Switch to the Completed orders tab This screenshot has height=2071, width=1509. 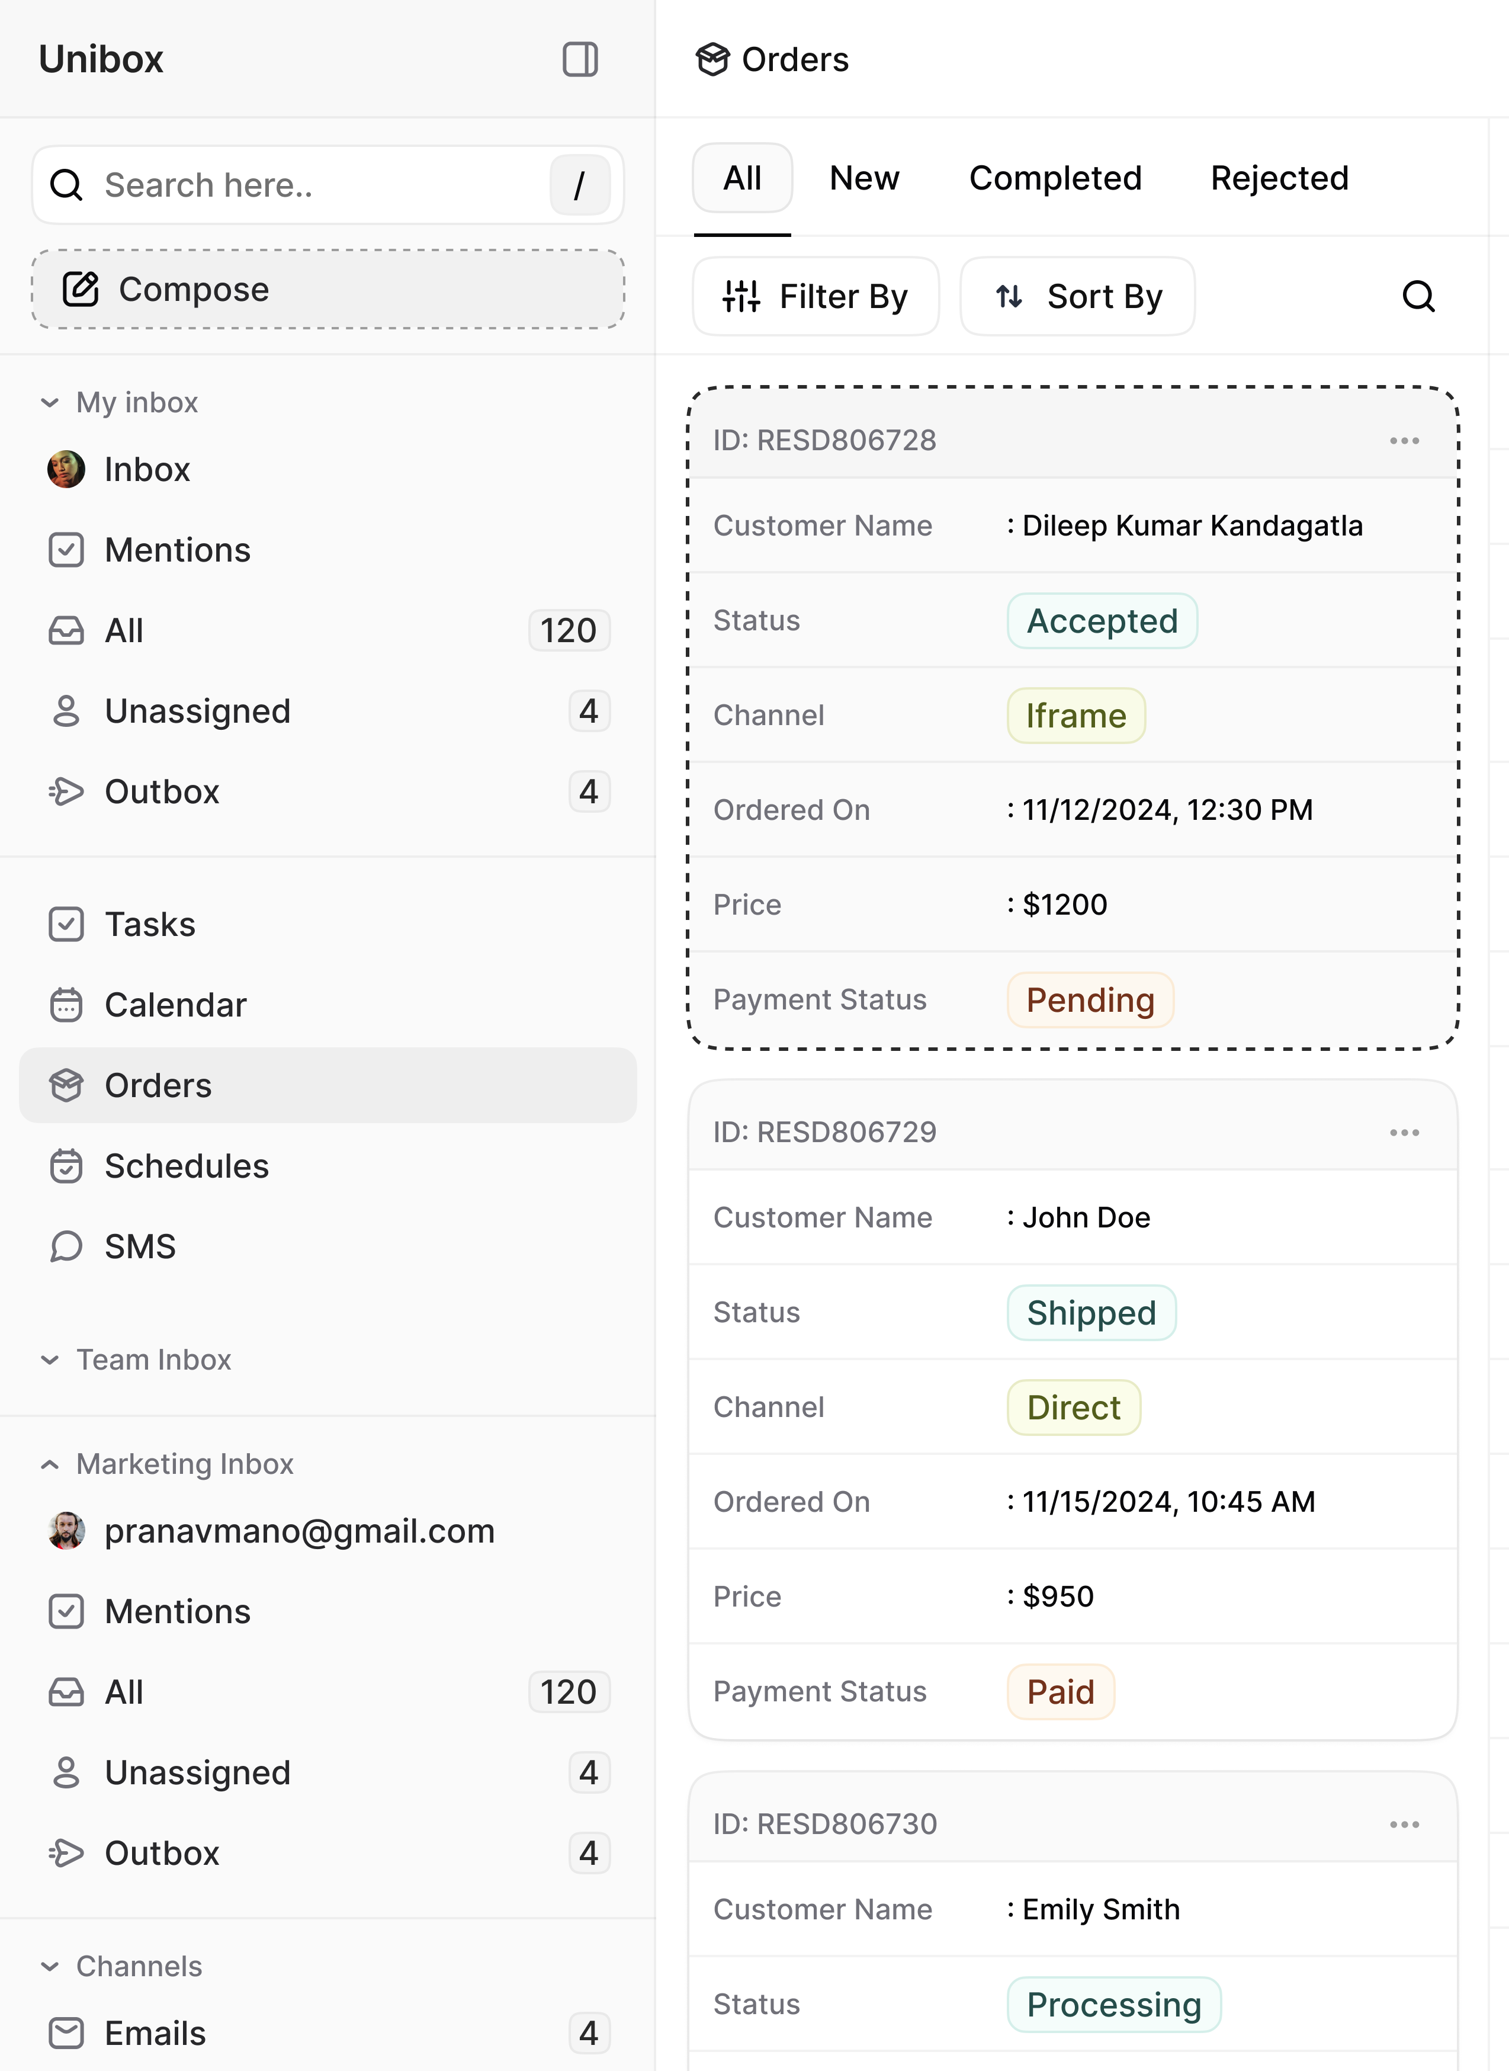[x=1055, y=178]
